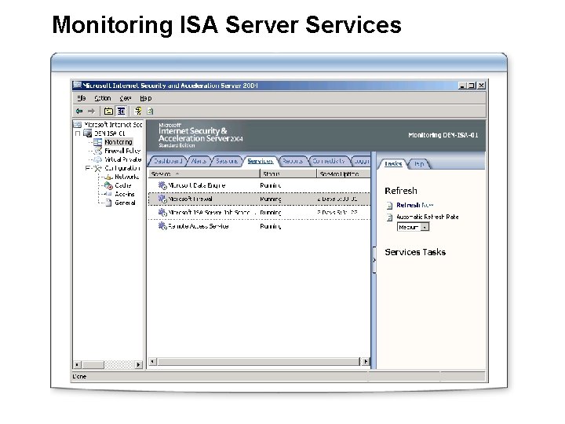The image size is (565, 424).
Task: Open the View menu
Action: pos(125,98)
